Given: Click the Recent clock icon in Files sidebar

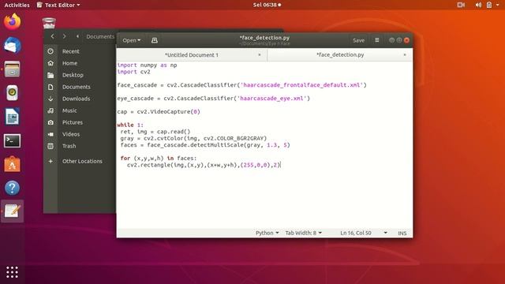Looking at the screenshot, I should [50, 51].
